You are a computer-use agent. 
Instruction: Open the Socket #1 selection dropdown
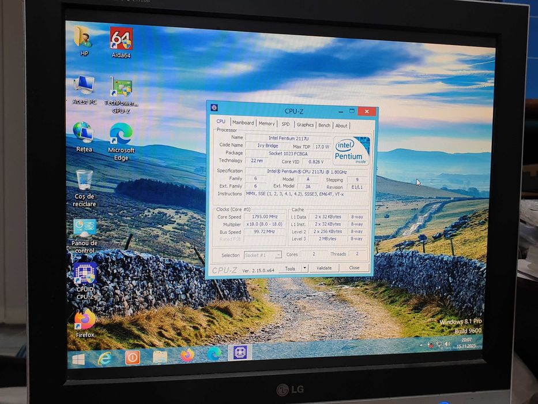click(x=263, y=255)
